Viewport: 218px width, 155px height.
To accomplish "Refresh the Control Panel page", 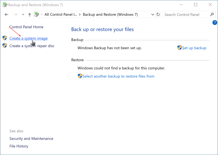I will (158, 14).
